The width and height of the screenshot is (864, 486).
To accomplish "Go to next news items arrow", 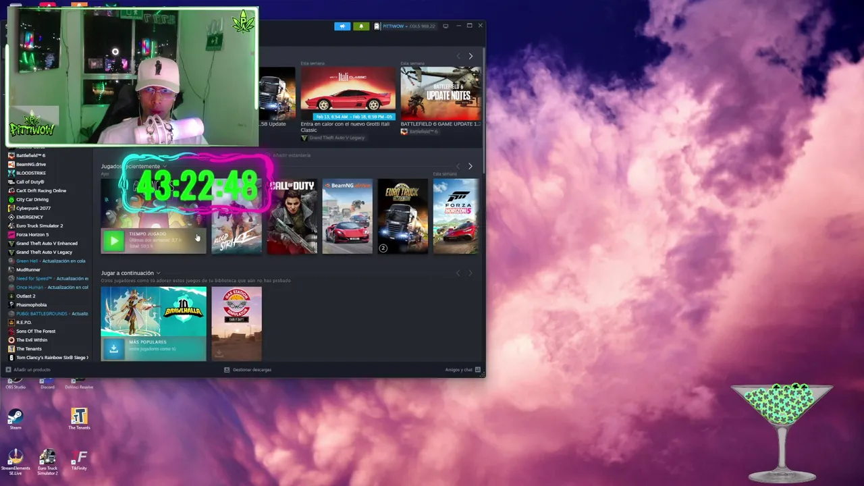I will tap(470, 56).
